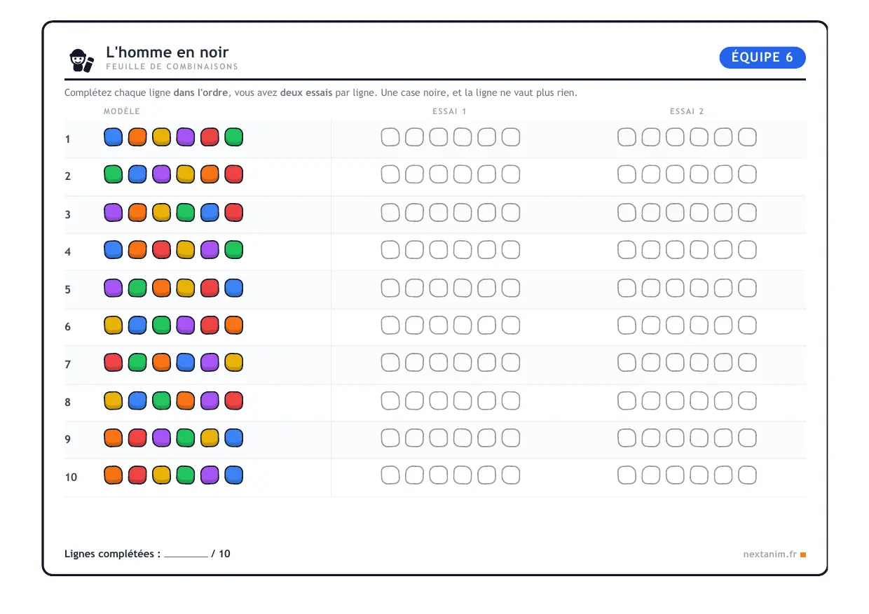The image size is (869, 614).
Task: Select the green first swatch in row 2
Action: pyautogui.click(x=114, y=174)
